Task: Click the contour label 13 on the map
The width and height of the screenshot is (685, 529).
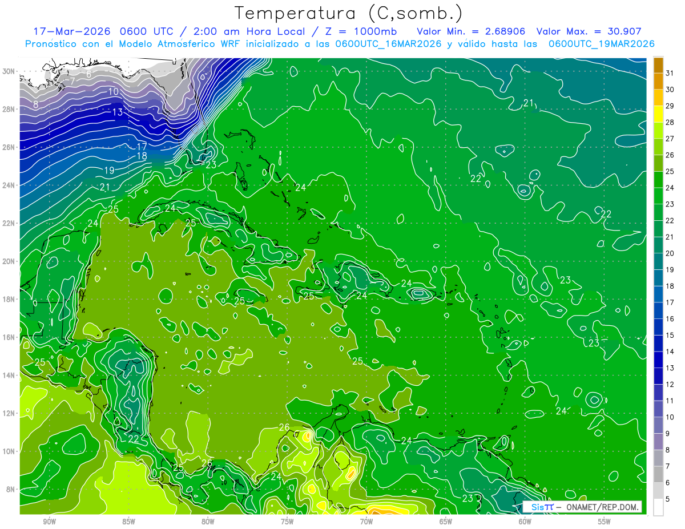Action: 117,112
